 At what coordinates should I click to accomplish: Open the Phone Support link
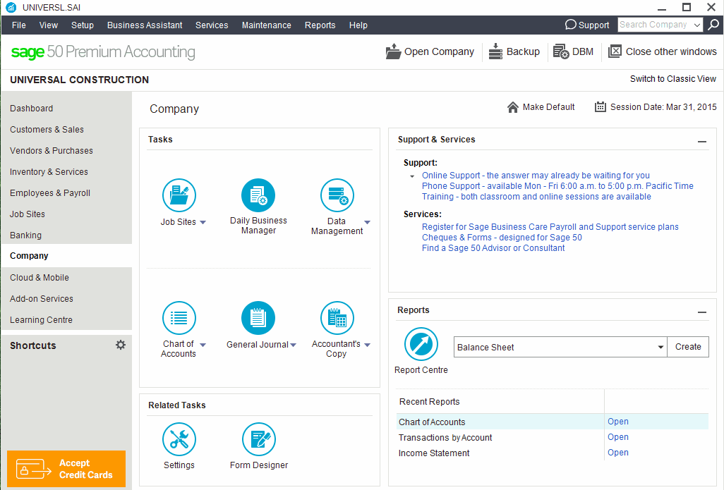pos(557,186)
